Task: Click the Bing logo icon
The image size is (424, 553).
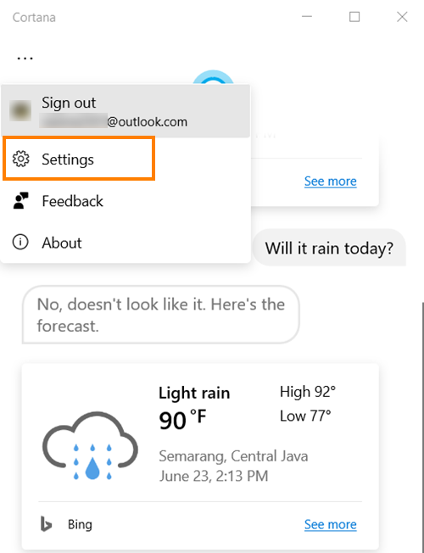Action: click(46, 524)
